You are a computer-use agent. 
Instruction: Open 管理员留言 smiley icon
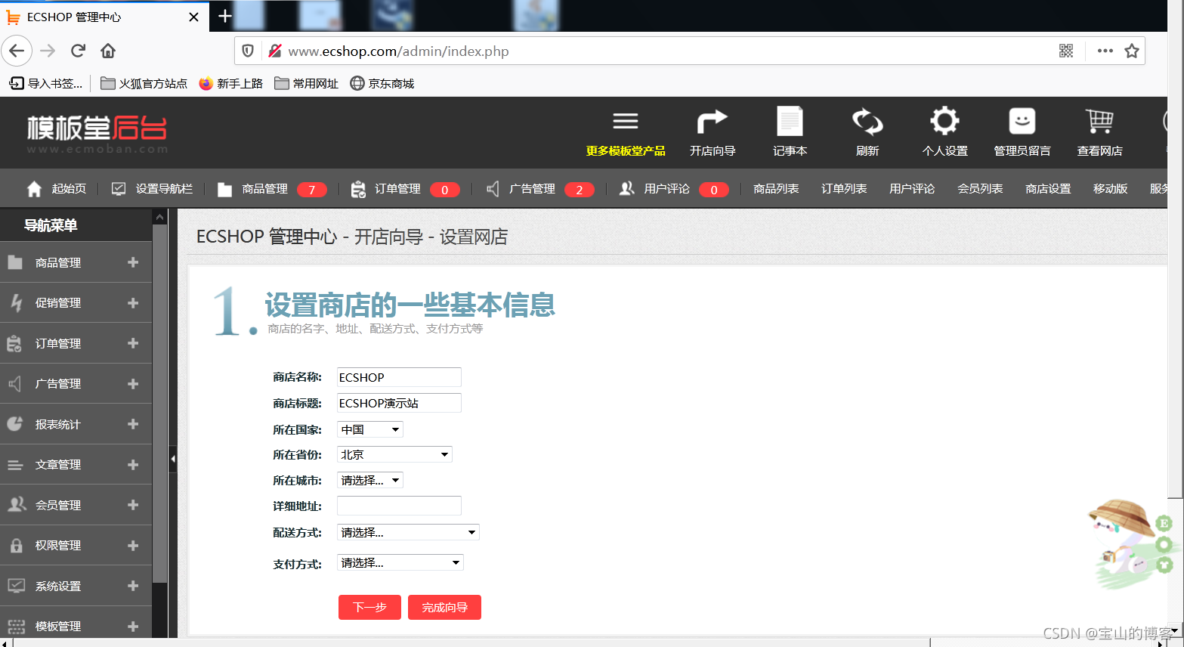[1022, 122]
